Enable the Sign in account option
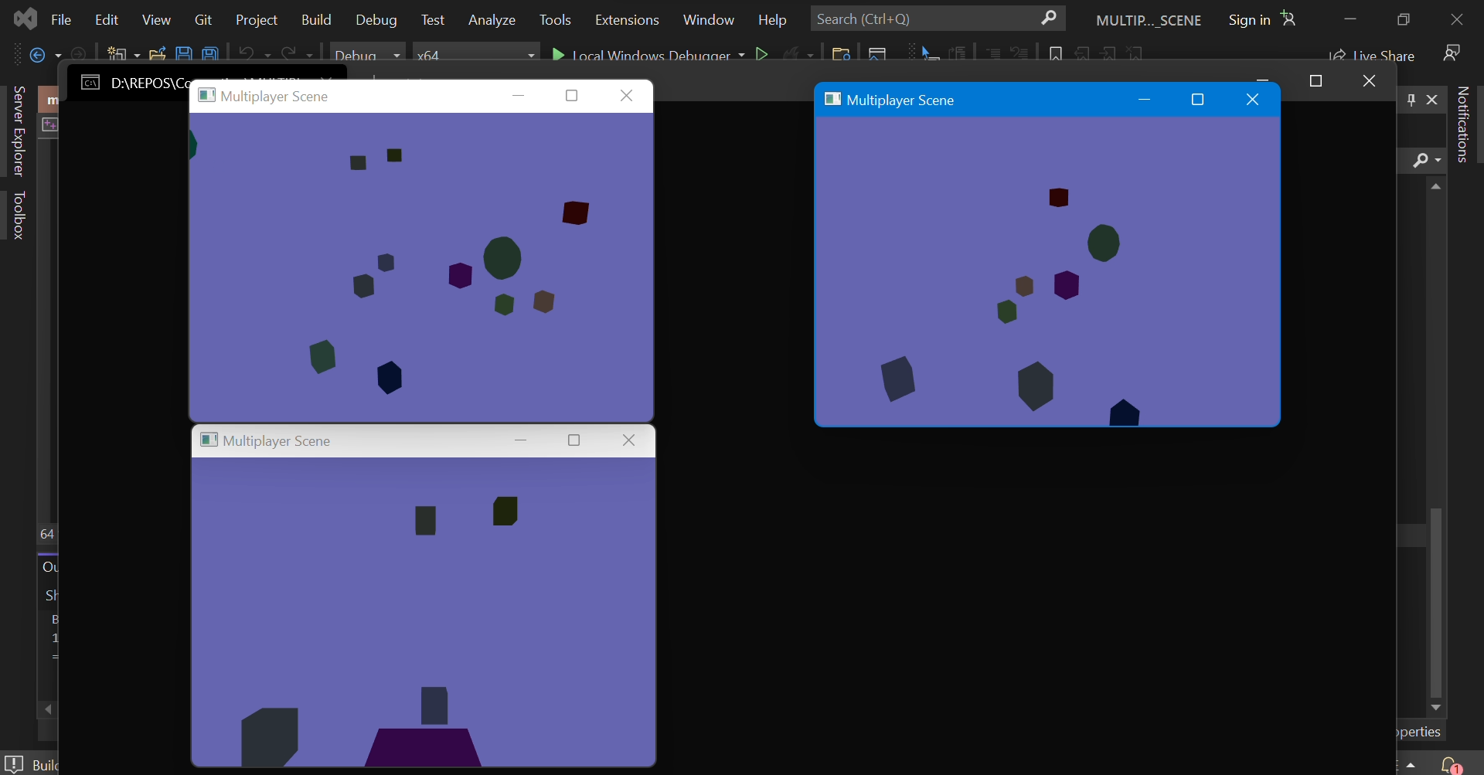Screen dimensions: 1484x775 pyautogui.click(x=1251, y=19)
